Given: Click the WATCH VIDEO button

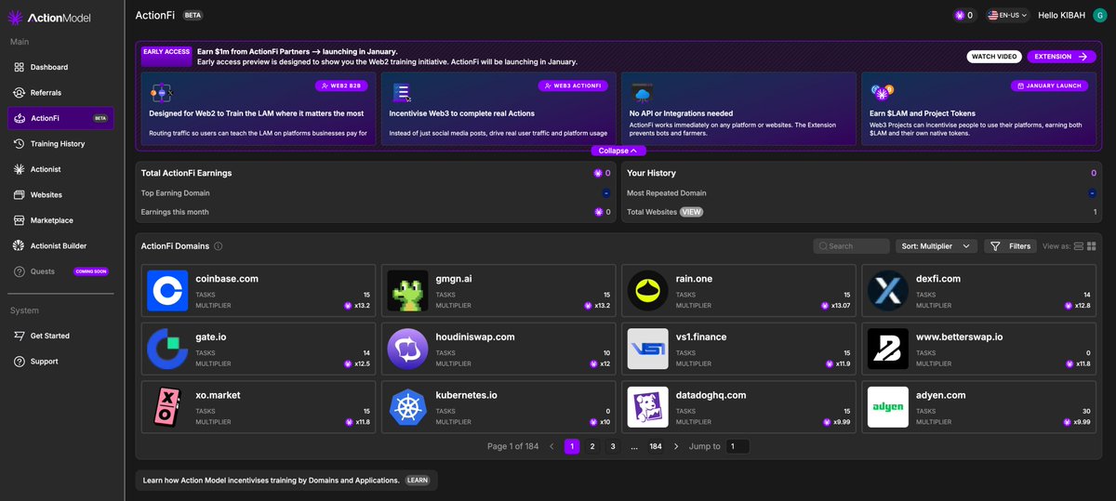Looking at the screenshot, I should click(994, 57).
